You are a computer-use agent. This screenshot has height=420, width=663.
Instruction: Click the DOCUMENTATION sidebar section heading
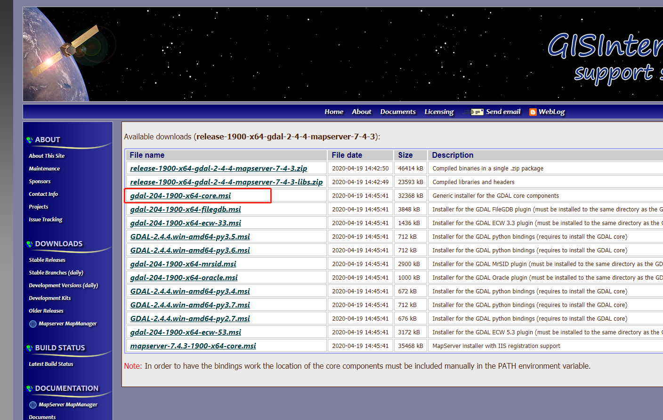[x=67, y=388]
